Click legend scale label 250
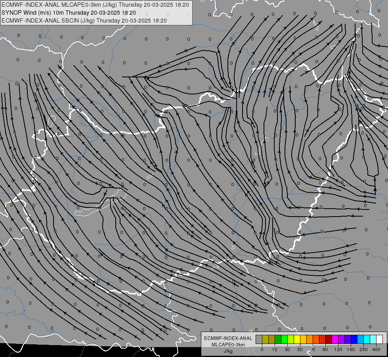The width and height of the screenshot is (388, 357). click(363, 349)
